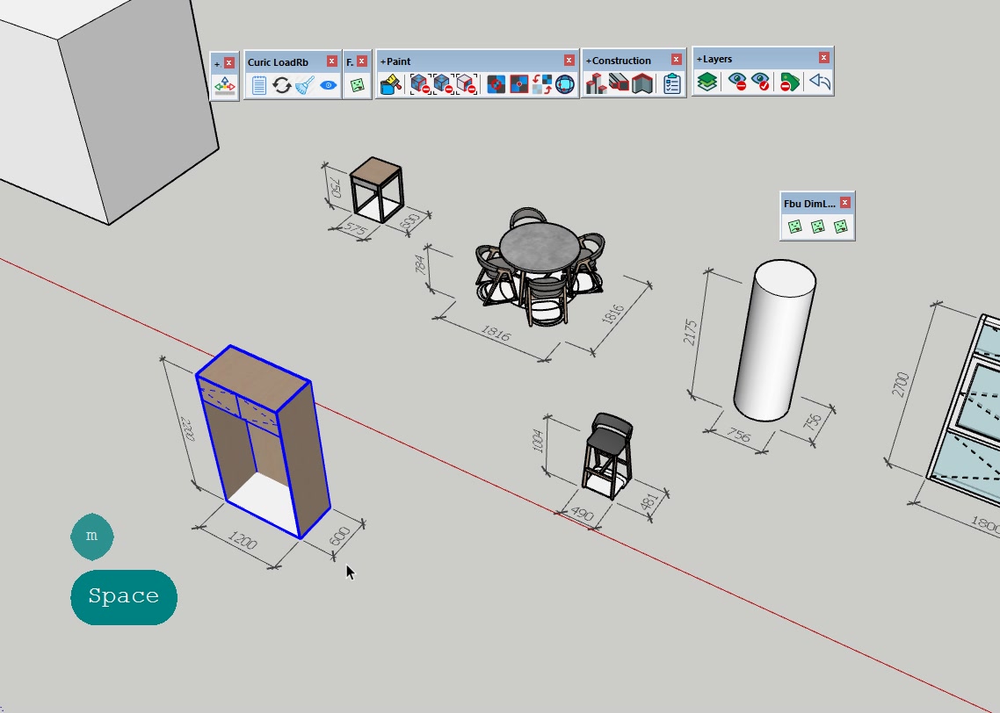This screenshot has height=713, width=1000.
Task: Close the +Layers toolbar
Action: [824, 57]
